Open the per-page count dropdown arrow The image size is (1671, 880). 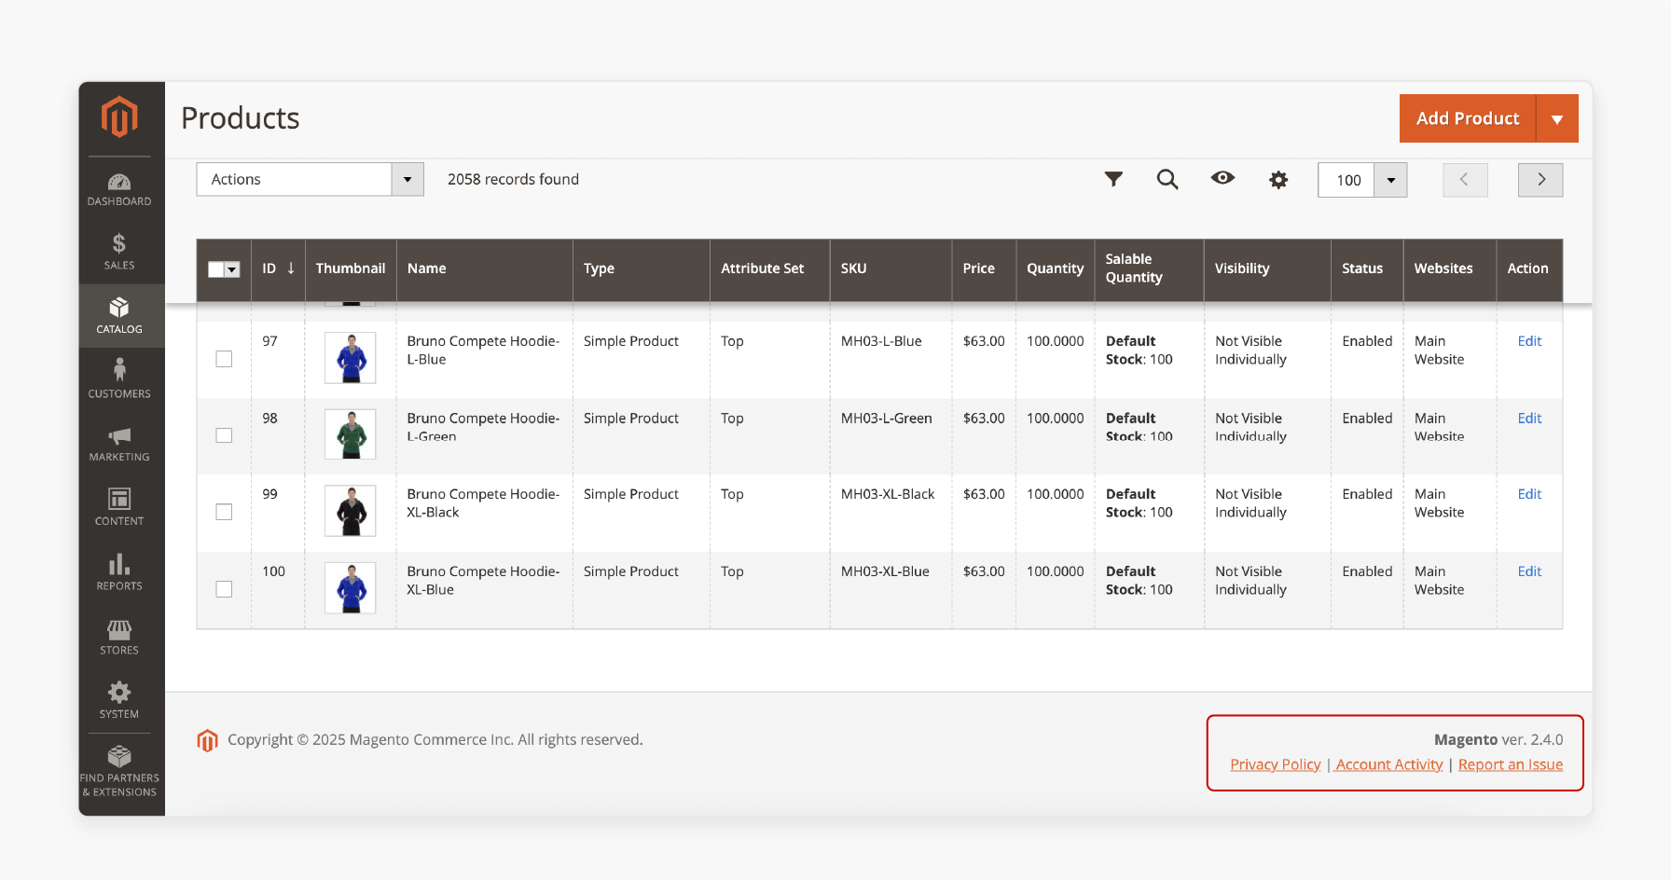click(x=1390, y=180)
